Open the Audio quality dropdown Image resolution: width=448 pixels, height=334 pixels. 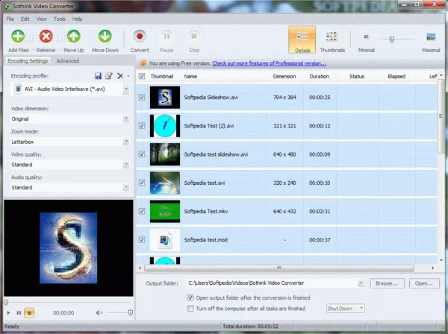click(126, 187)
